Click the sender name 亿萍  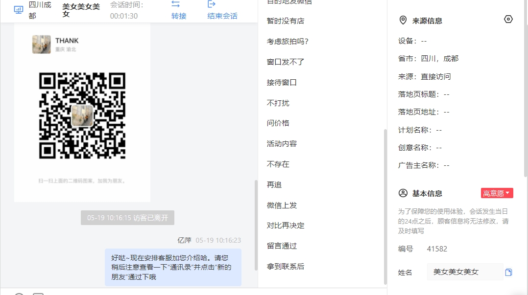pyautogui.click(x=184, y=240)
